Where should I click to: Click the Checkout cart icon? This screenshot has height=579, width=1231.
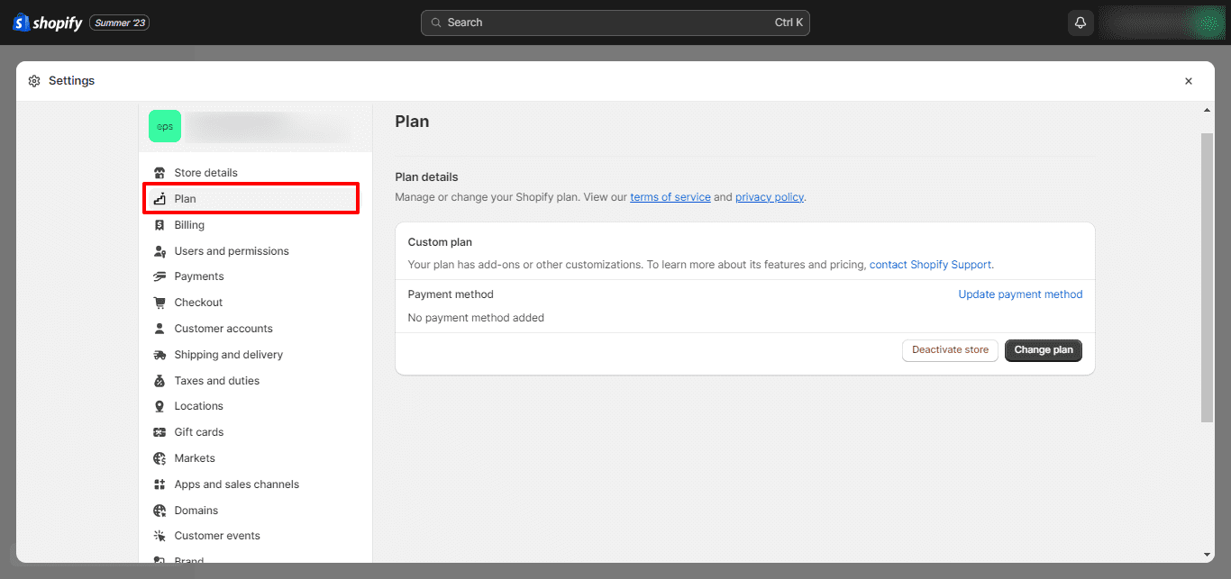pos(160,302)
